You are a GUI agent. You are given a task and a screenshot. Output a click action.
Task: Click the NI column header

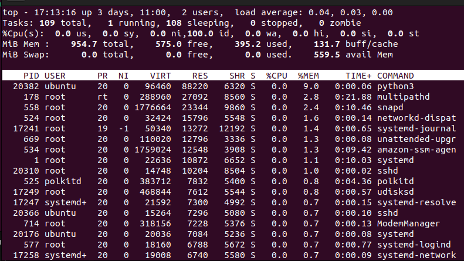click(x=123, y=76)
